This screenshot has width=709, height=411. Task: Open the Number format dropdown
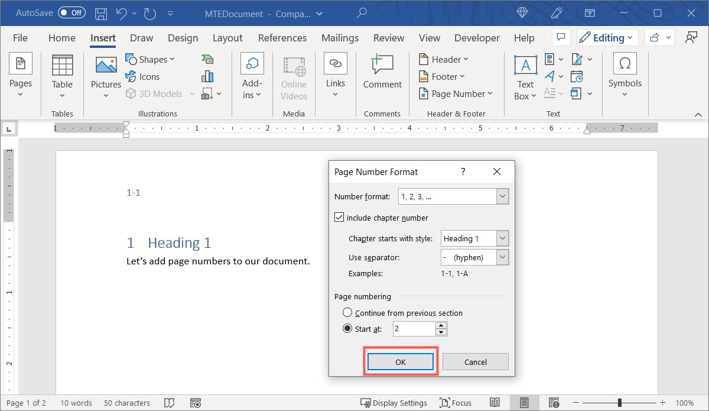click(502, 196)
